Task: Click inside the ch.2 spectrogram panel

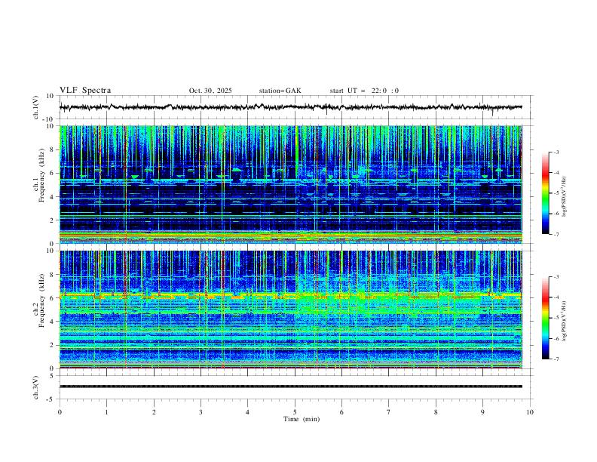Action: (x=290, y=310)
